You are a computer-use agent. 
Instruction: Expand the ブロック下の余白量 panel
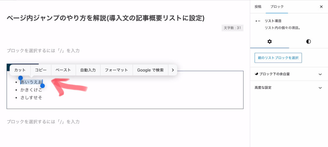point(289,74)
